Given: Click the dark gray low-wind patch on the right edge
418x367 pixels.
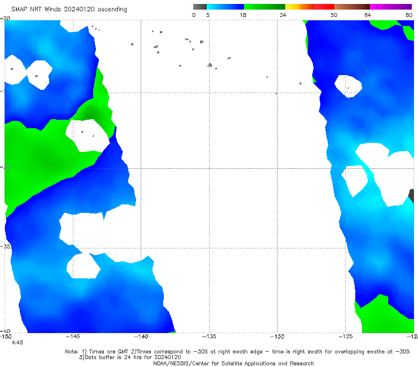Looking at the screenshot, I should point(411,195).
